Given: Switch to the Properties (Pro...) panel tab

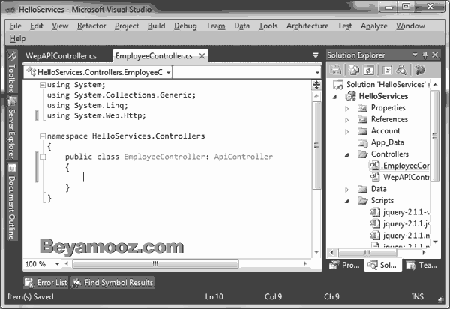Looking at the screenshot, I should pos(344,265).
